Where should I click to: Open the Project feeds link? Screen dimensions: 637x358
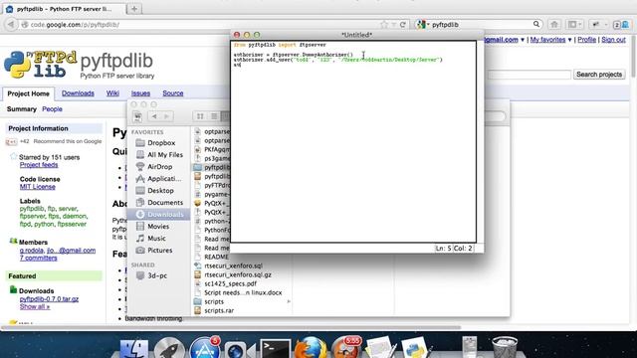(x=39, y=165)
